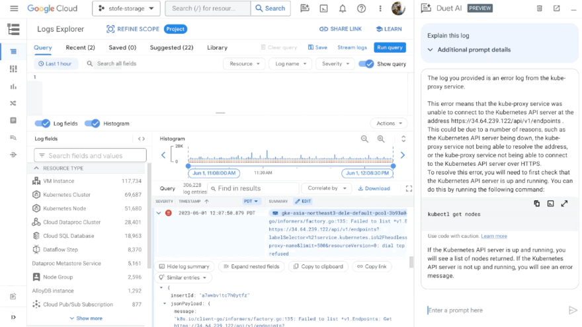Viewport: 582px width, 327px height.
Task: Open the Severity filter dropdown
Action: coord(335,64)
